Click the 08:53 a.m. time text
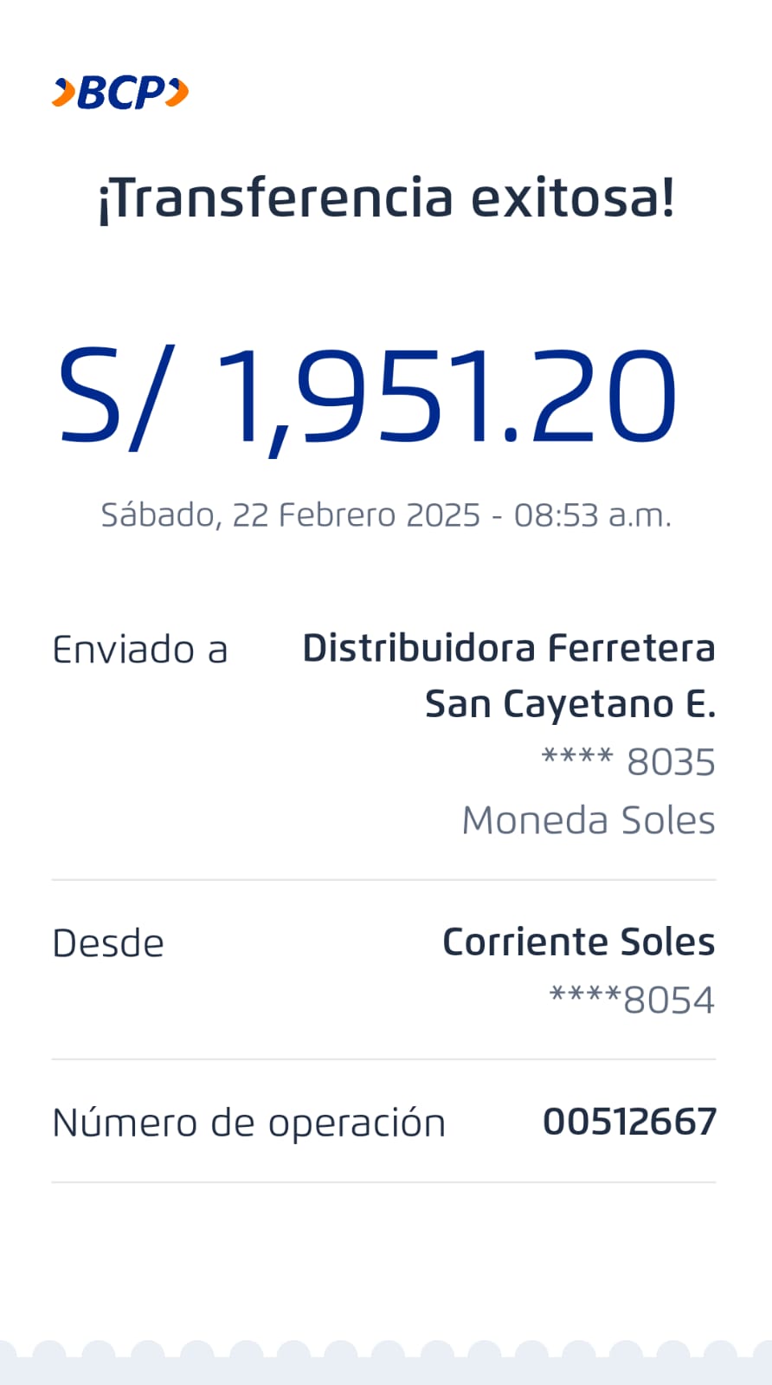The width and height of the screenshot is (772, 1385). pyautogui.click(x=593, y=515)
